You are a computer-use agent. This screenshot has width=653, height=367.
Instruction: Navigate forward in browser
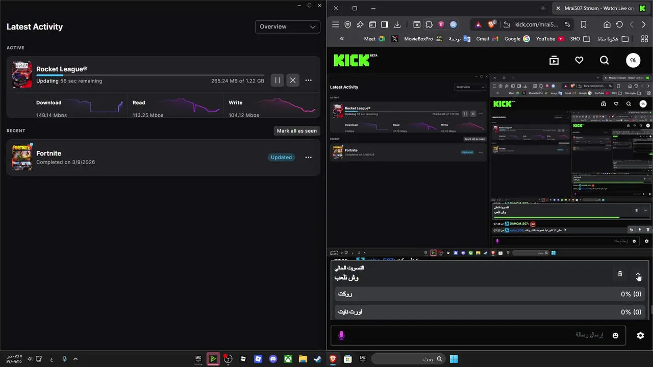(x=632, y=24)
